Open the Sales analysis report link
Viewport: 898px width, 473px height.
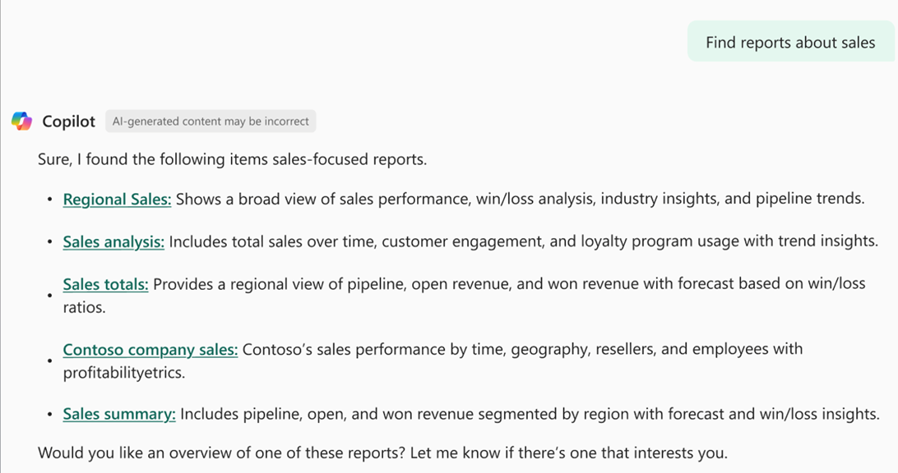pyautogui.click(x=113, y=242)
